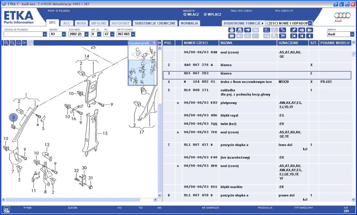Click the OZNACZENIE column header
This screenshot has height=215, width=357.
point(293,43)
